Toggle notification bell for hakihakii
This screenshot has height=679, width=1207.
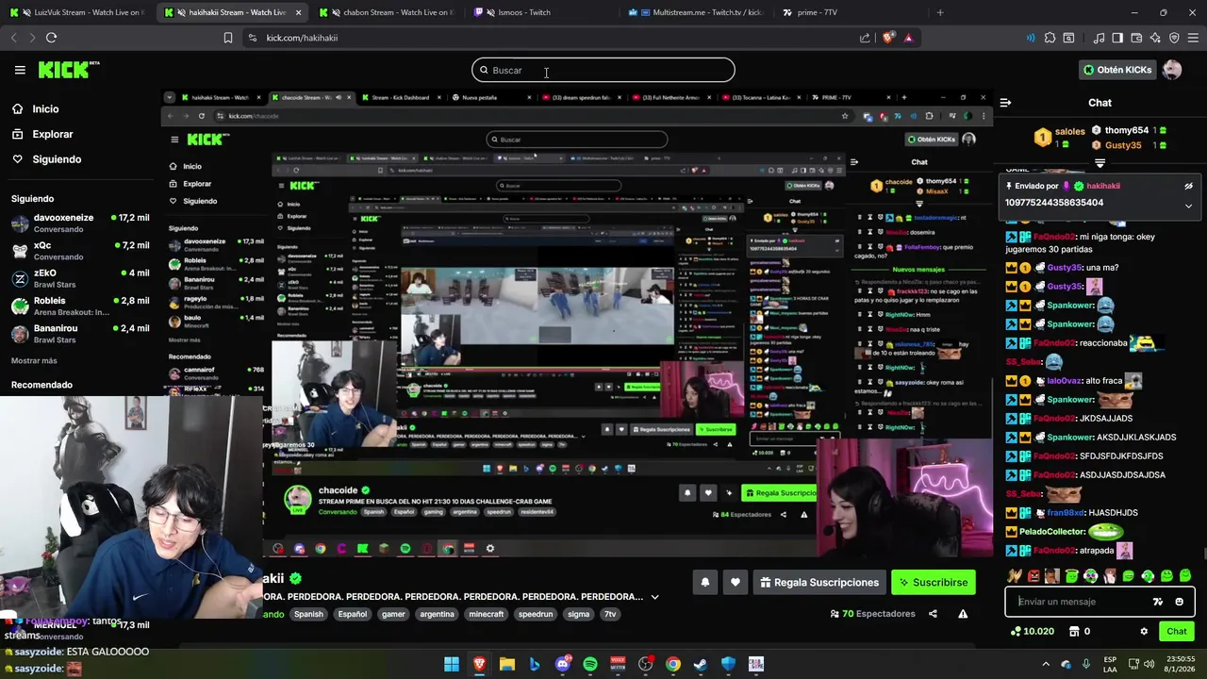click(x=704, y=583)
